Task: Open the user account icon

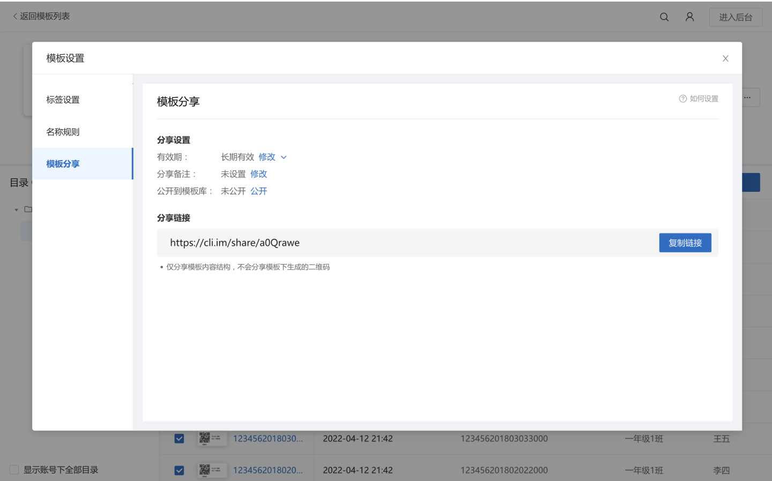Action: (690, 17)
